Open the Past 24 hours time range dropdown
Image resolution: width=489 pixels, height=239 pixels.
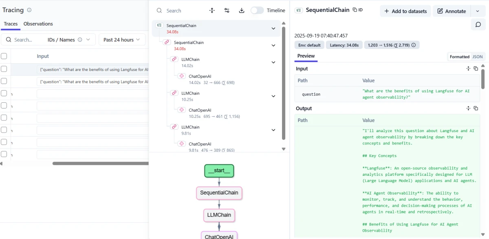(122, 40)
